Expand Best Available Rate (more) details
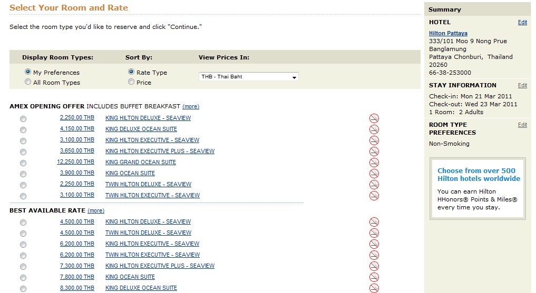 (x=96, y=210)
